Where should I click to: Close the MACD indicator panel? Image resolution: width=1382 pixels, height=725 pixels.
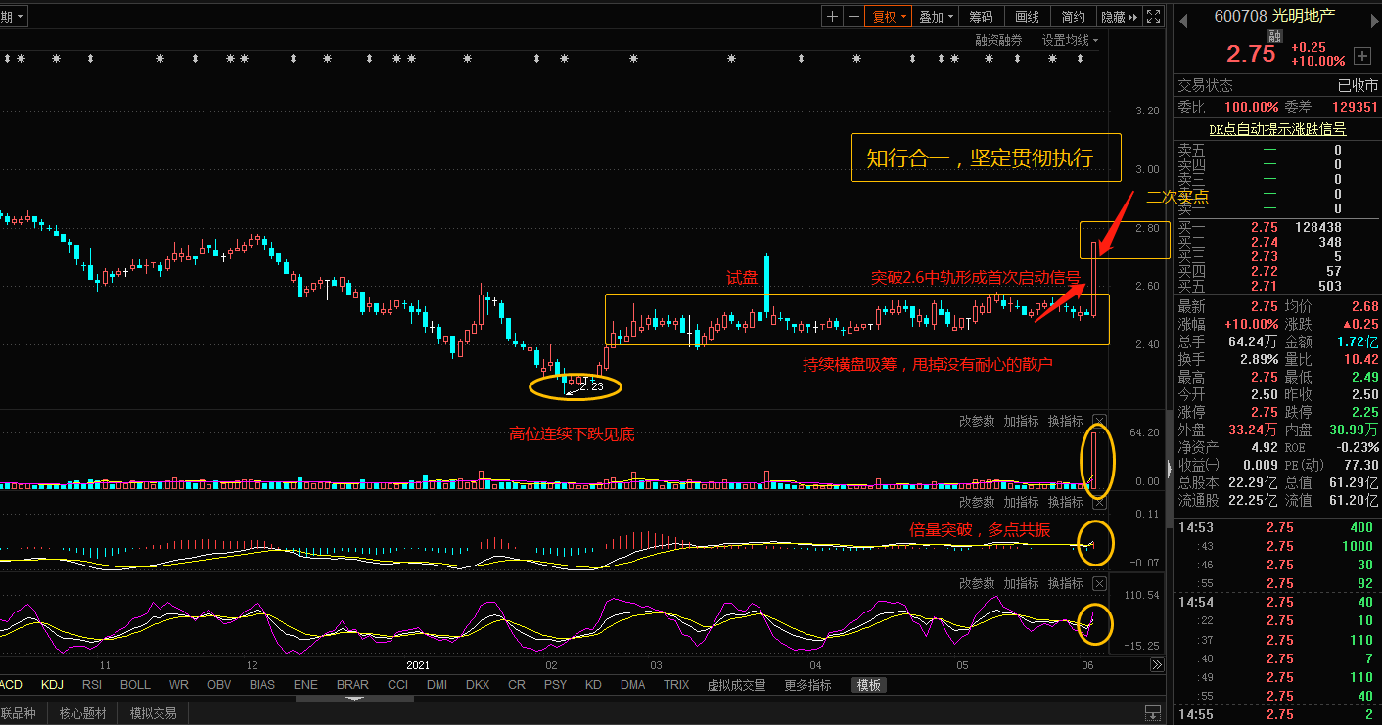tap(1099, 502)
